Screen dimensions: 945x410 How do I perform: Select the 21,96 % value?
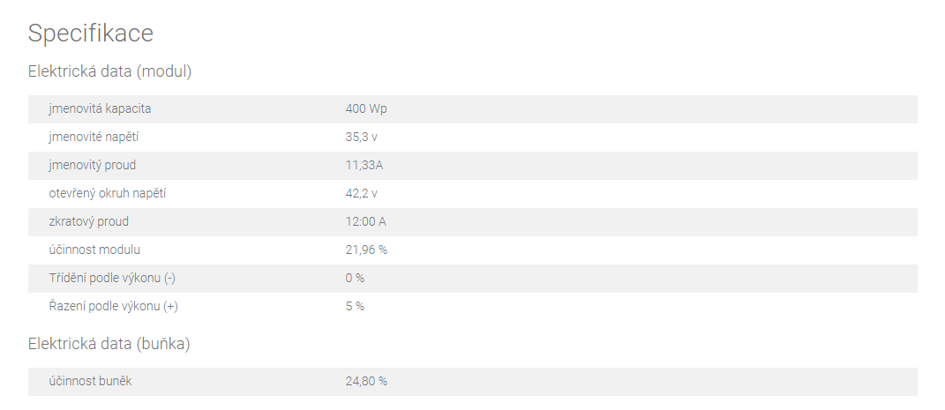[x=366, y=250]
